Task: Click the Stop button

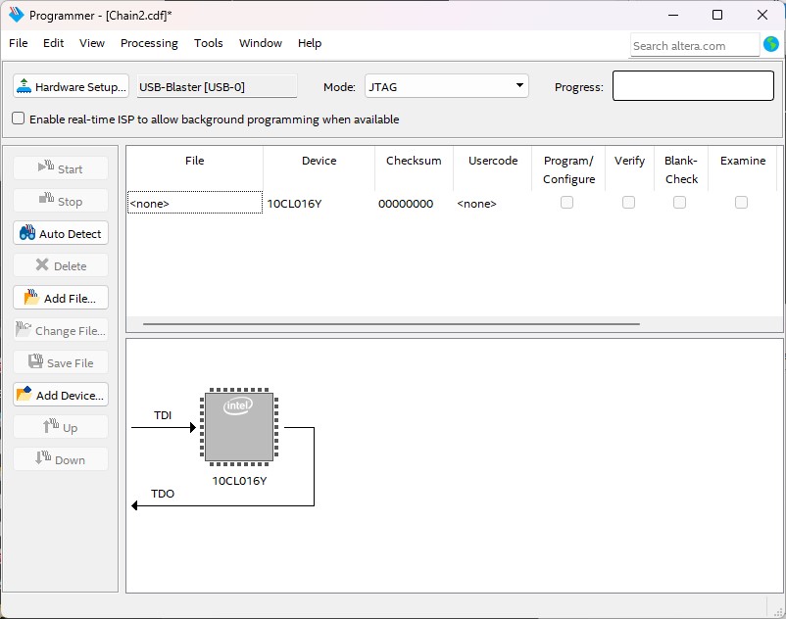Action: pos(61,202)
